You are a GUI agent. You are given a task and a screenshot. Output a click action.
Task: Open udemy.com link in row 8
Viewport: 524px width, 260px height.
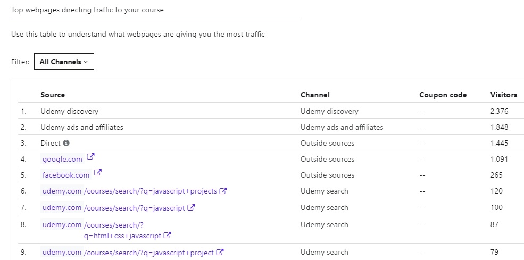pyautogui.click(x=62, y=224)
